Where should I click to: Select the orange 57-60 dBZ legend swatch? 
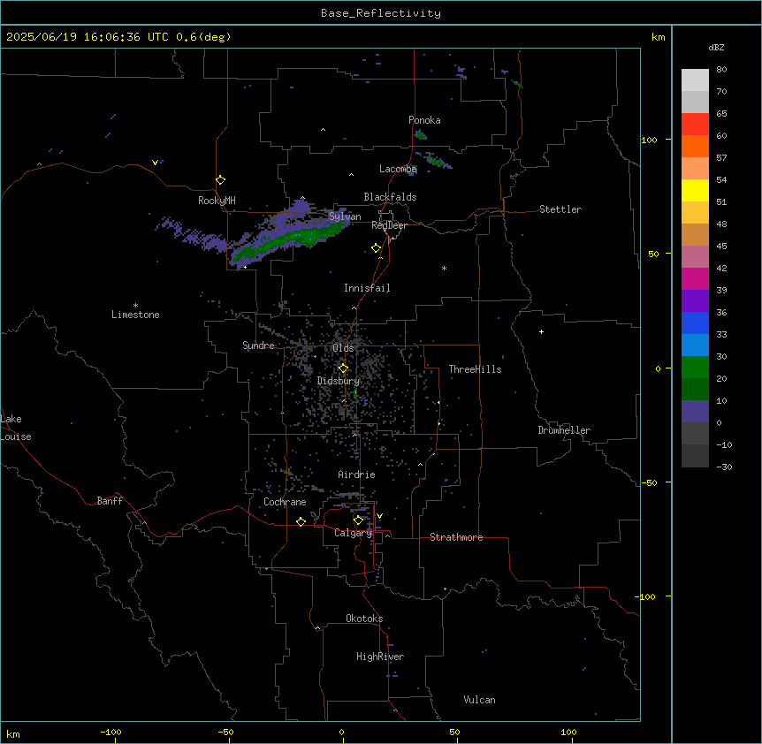(x=695, y=146)
